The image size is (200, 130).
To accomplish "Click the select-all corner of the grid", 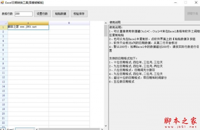I will (x=4, y=23).
